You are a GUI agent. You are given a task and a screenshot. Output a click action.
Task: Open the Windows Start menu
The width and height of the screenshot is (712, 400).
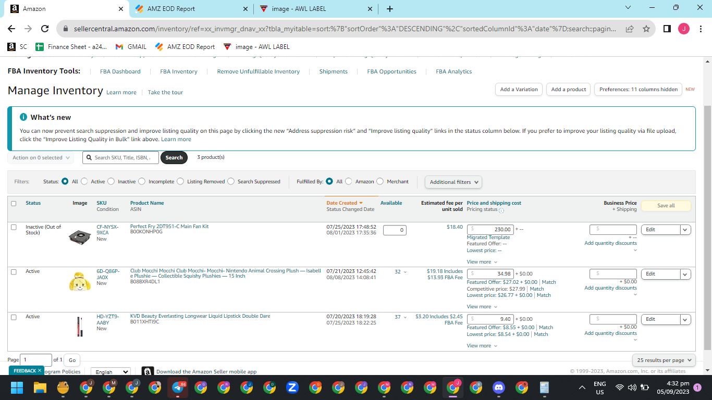coord(17,387)
